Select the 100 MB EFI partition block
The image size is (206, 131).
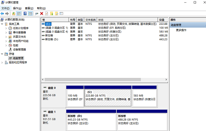point(75,96)
